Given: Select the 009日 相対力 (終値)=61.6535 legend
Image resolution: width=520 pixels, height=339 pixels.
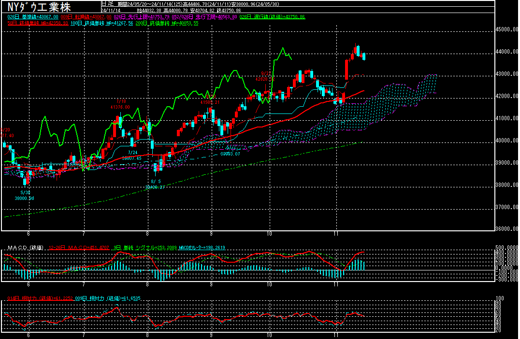Looking at the screenshot, I should point(108,298).
